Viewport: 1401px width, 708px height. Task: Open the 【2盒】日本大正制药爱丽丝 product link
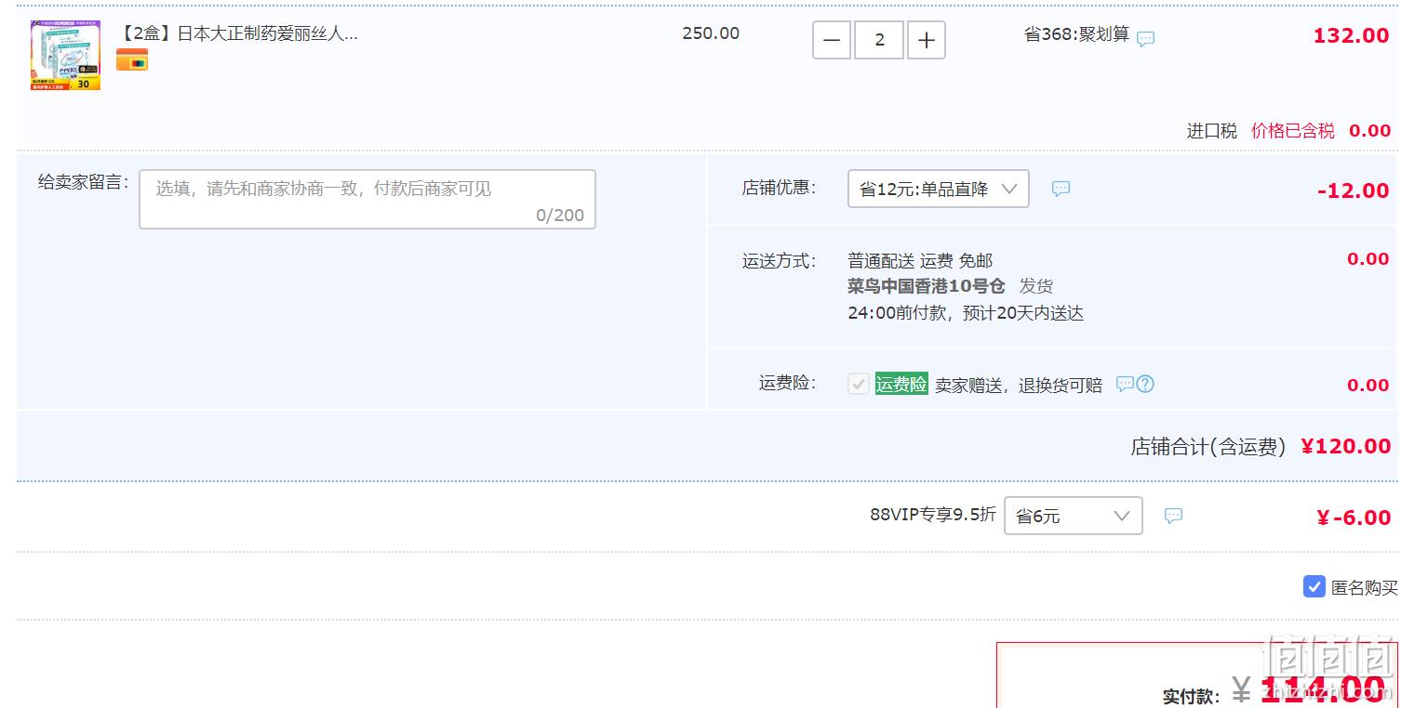237,33
